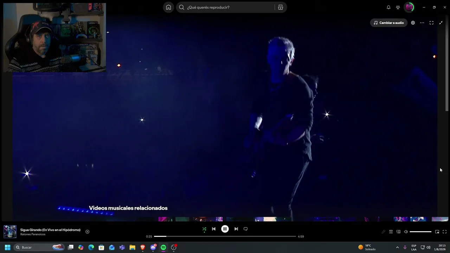Collapse the video view

pos(441,23)
